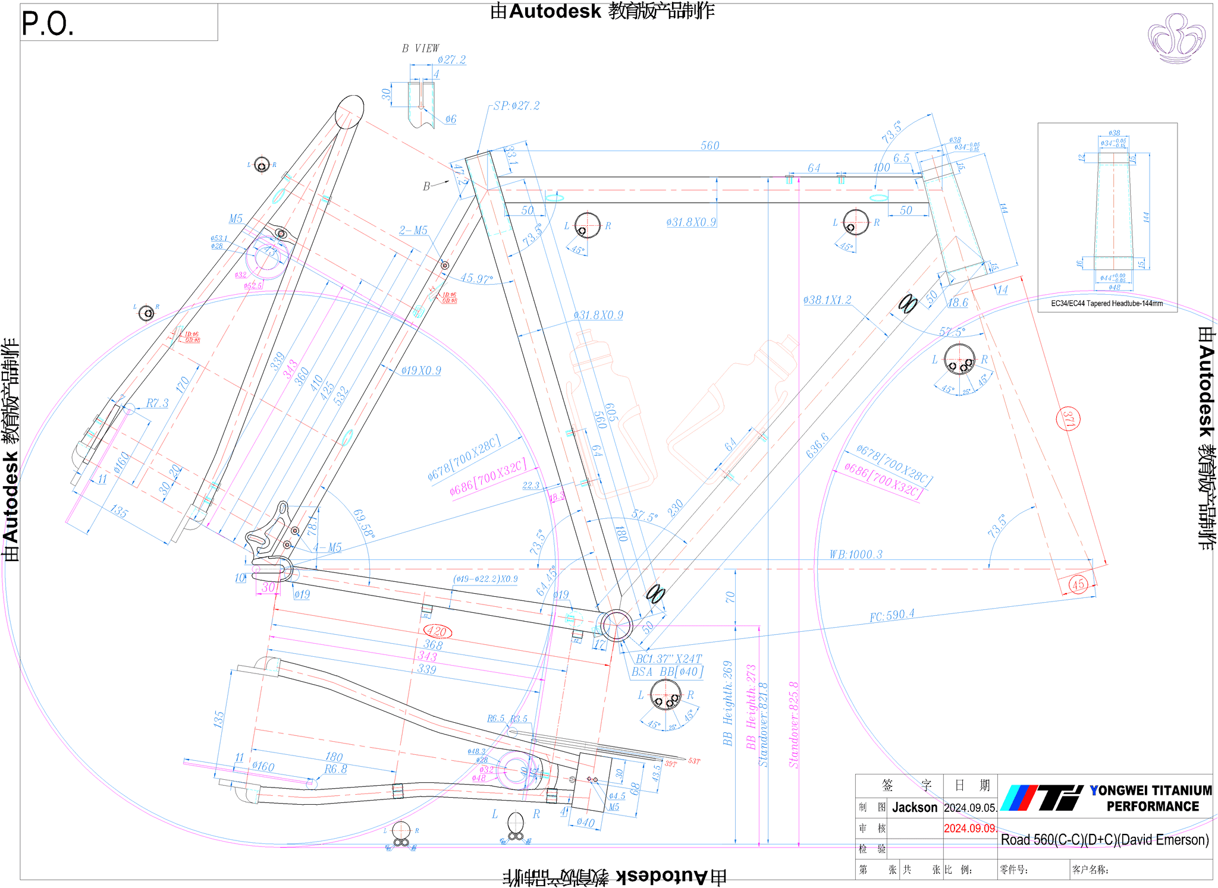This screenshot has width=1218, height=888.
Task: Click the 'Road 560(C-C)(D+C)(David Emerson)' title
Action: [1105, 840]
